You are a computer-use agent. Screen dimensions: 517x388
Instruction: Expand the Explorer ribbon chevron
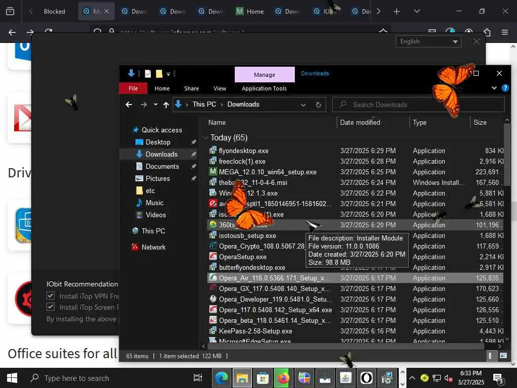point(494,88)
